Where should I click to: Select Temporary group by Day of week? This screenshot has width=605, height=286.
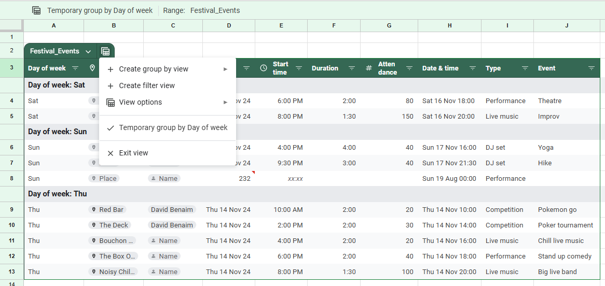[x=168, y=127]
